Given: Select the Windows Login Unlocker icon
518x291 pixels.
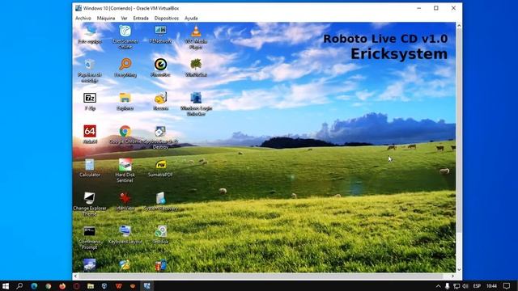Looking at the screenshot, I should point(196,104).
